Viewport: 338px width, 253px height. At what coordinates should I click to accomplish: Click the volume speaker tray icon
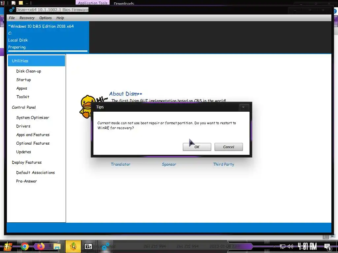290,246
